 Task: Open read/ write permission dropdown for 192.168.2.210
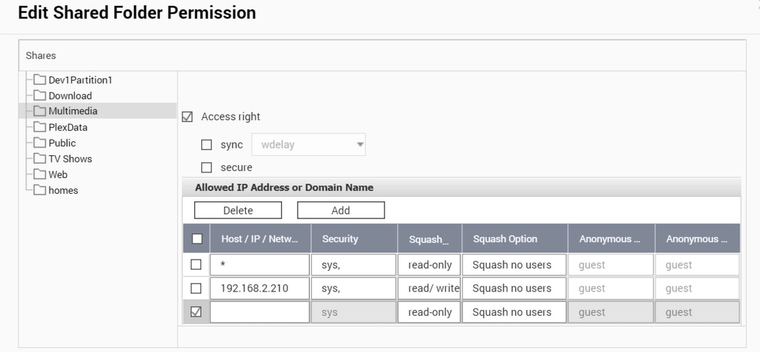point(429,289)
